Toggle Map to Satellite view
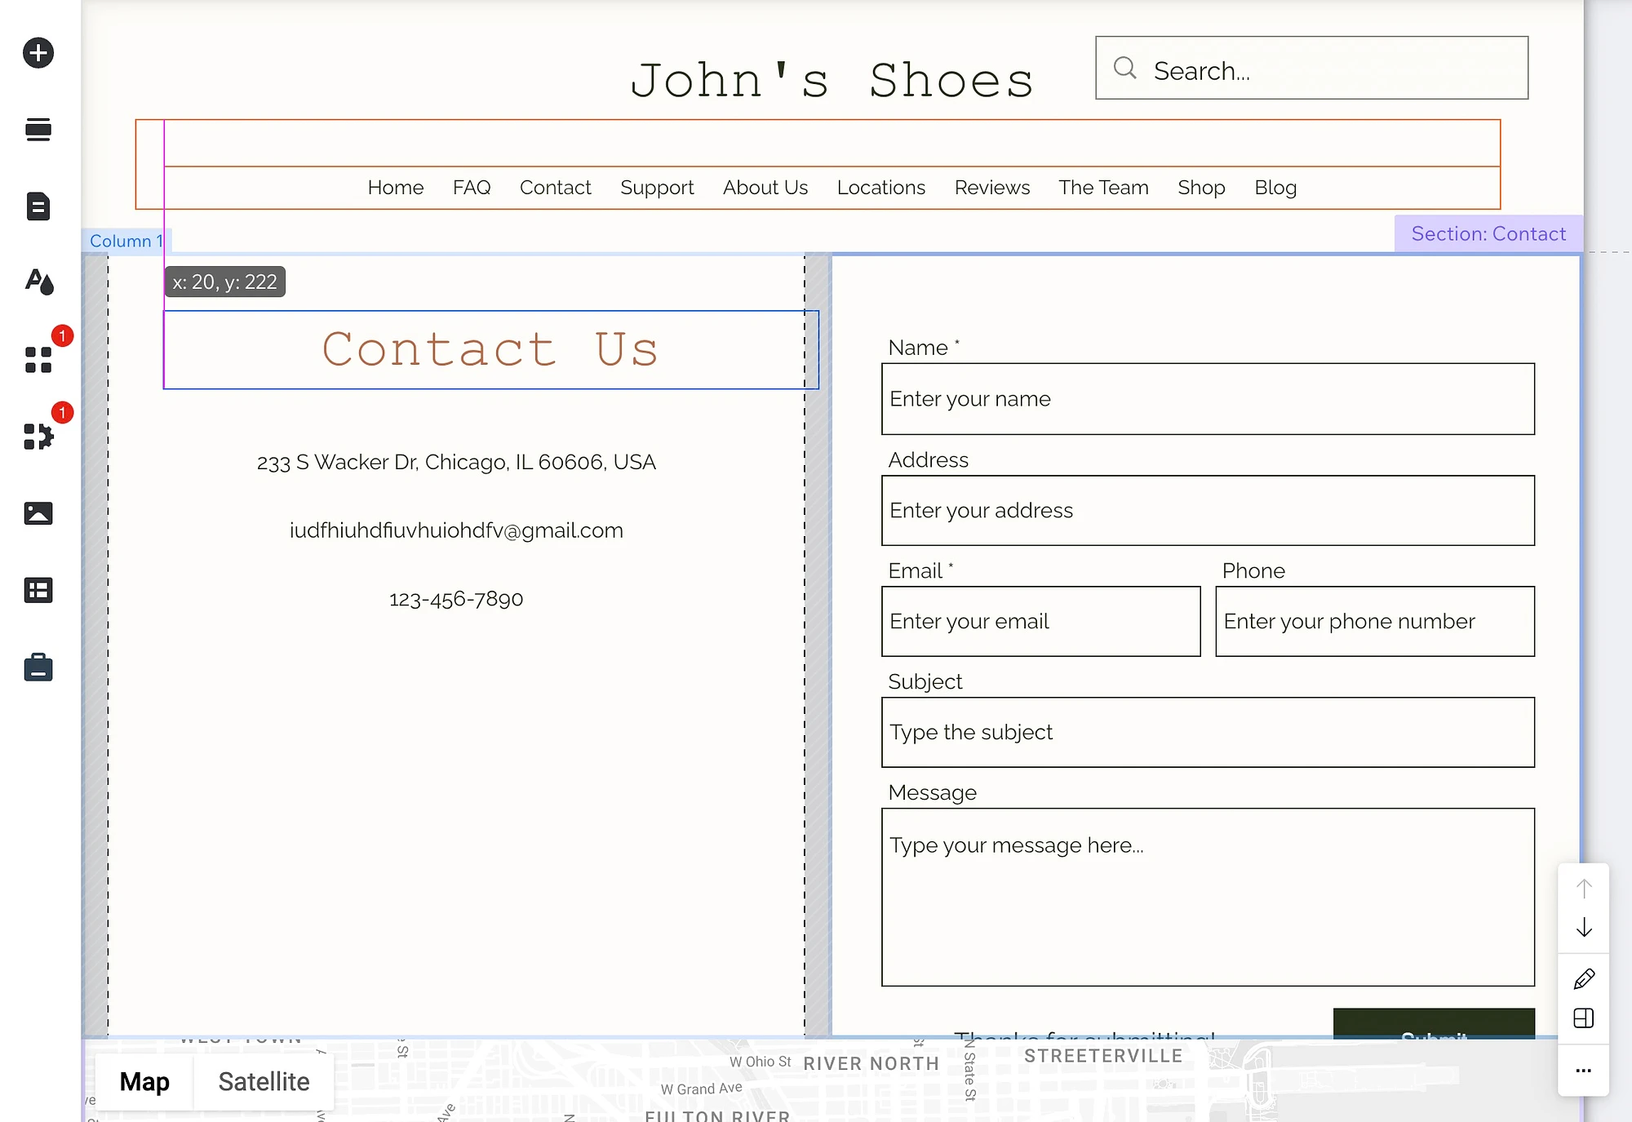This screenshot has width=1632, height=1122. coord(263,1082)
